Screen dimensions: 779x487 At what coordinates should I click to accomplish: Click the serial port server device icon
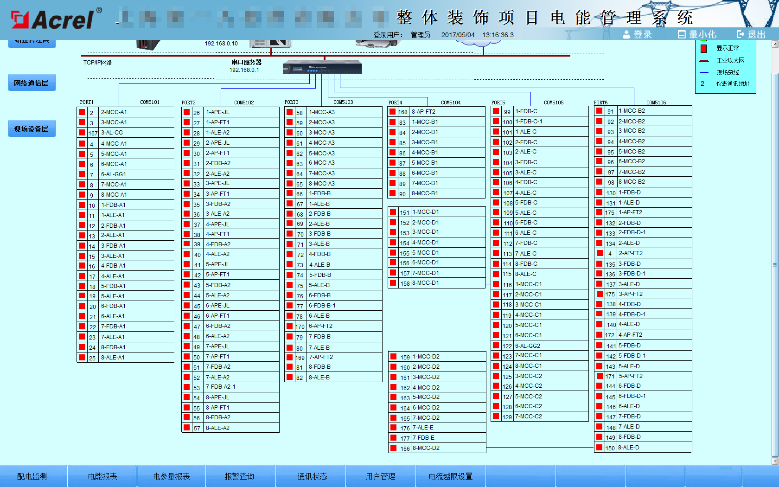[x=322, y=68]
